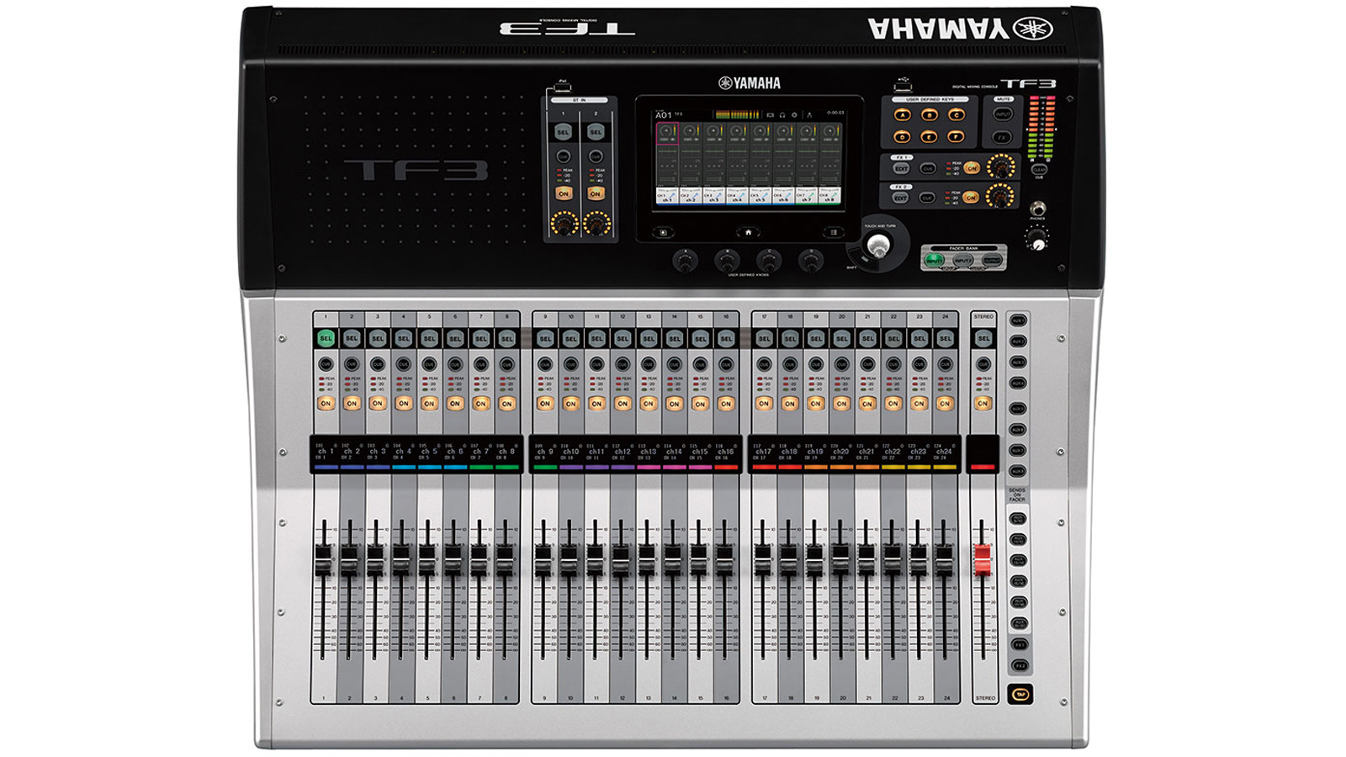Toggle the ON key for channel 20
1346x757 pixels.
pos(841,404)
